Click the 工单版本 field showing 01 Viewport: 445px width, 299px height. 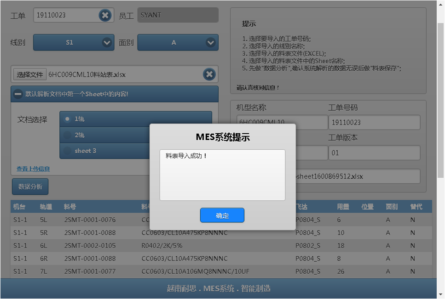click(374, 153)
